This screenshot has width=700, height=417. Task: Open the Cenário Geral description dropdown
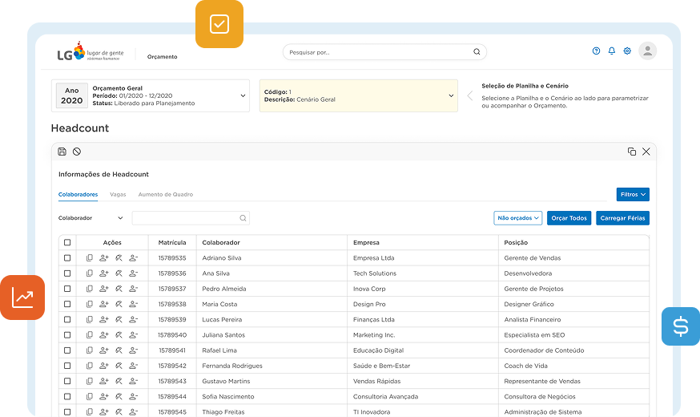pos(451,96)
